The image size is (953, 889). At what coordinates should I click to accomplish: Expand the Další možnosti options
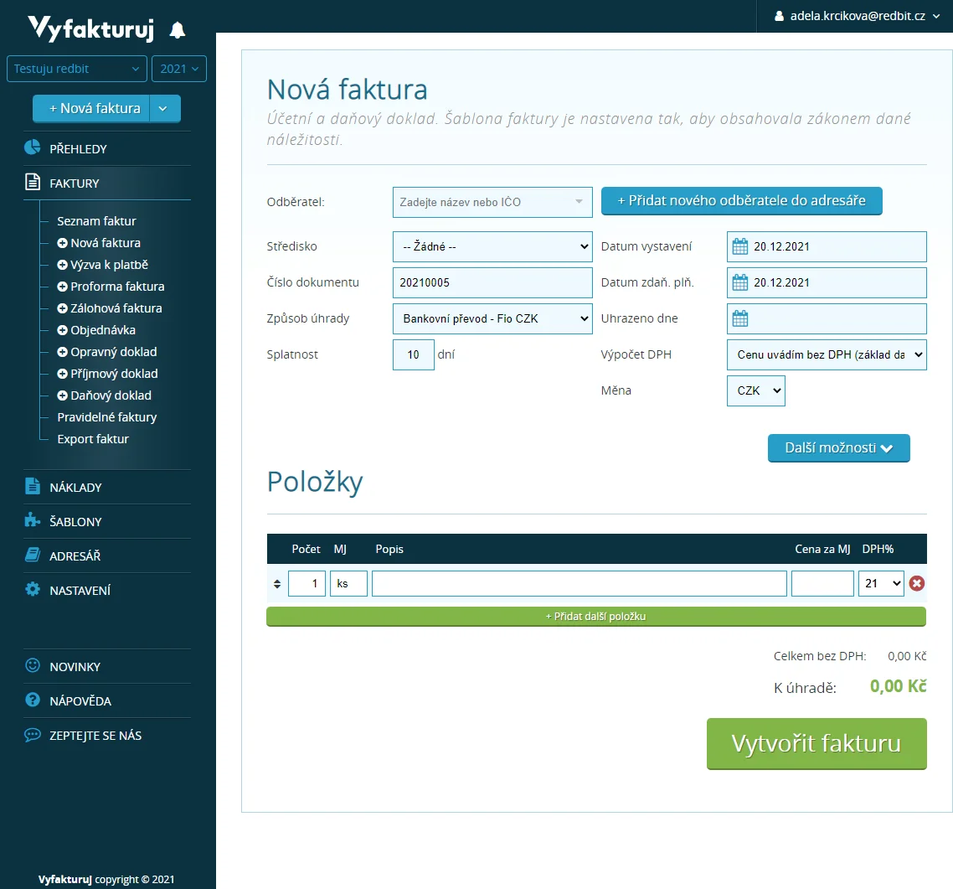coord(838,448)
